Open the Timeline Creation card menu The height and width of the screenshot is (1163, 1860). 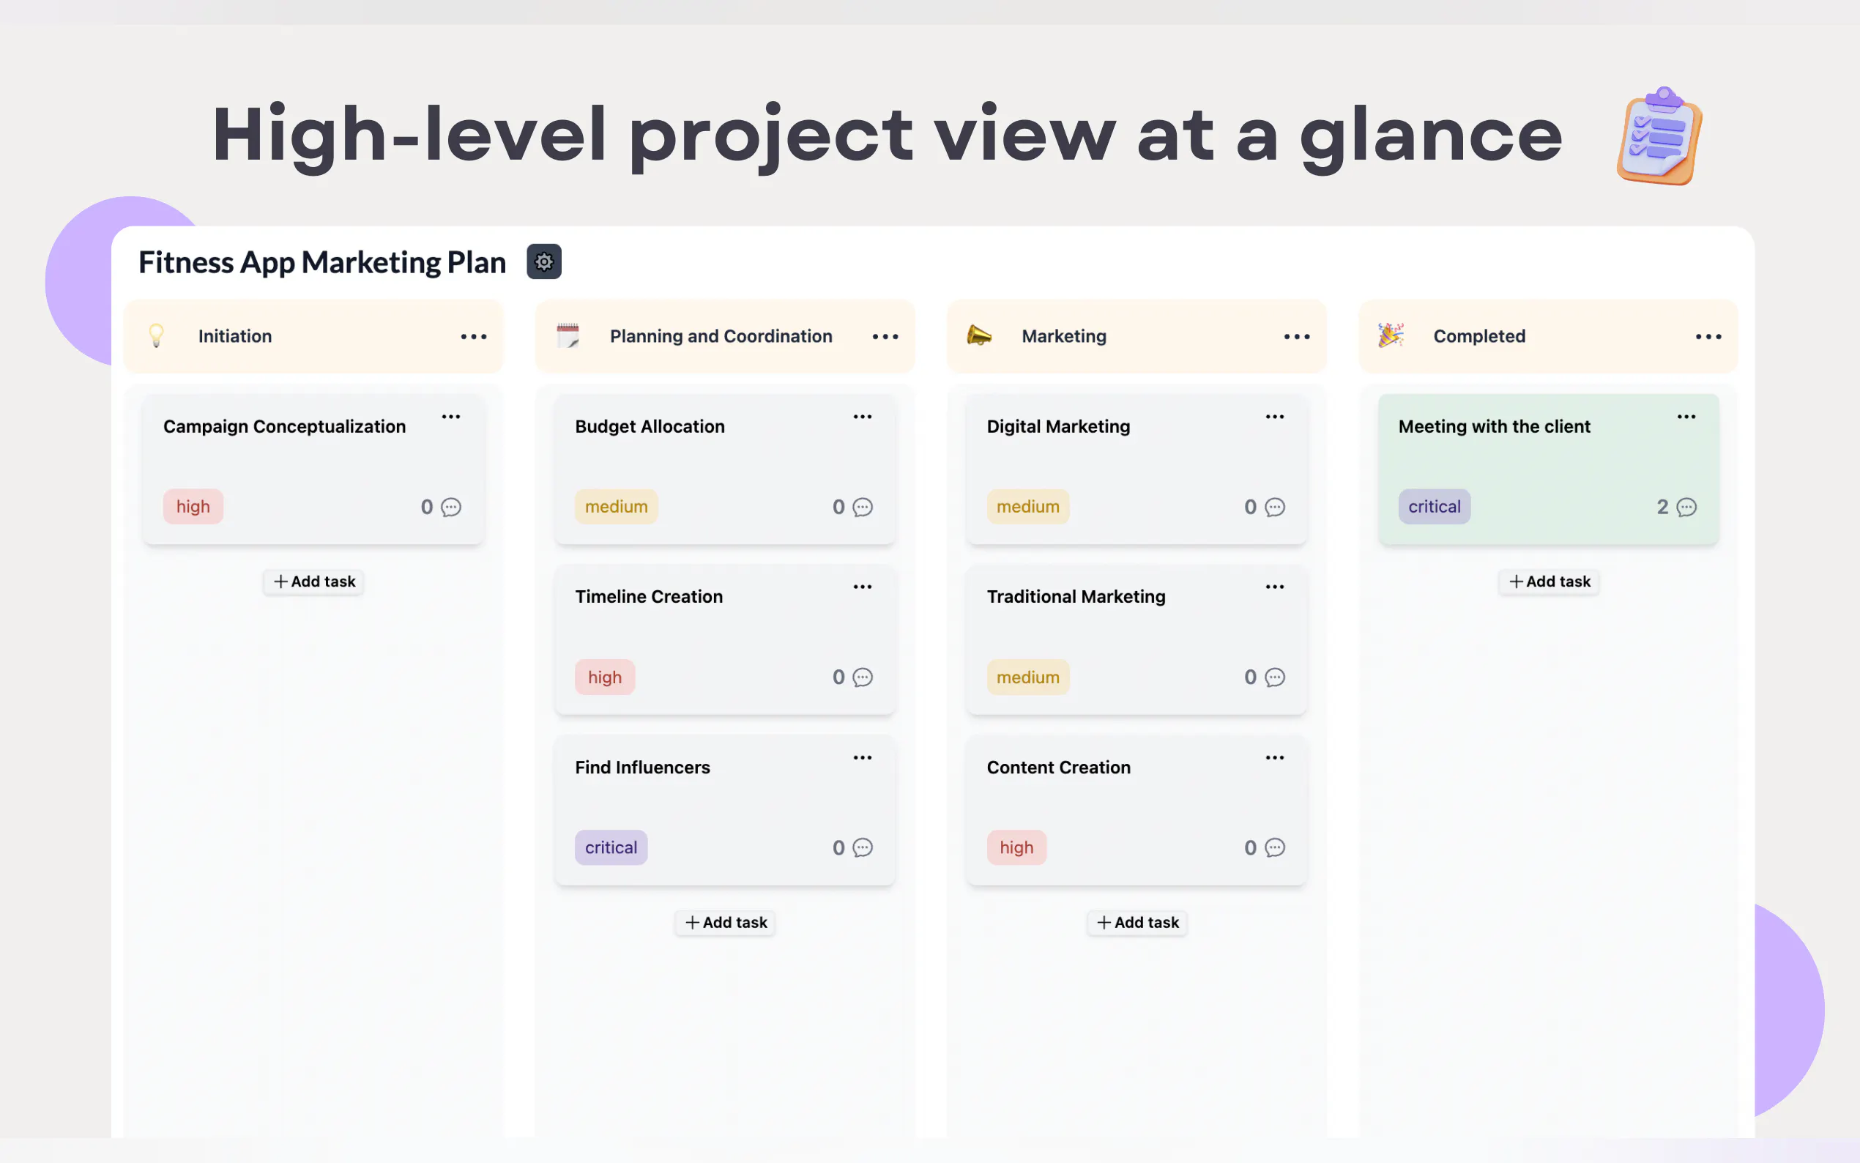863,587
